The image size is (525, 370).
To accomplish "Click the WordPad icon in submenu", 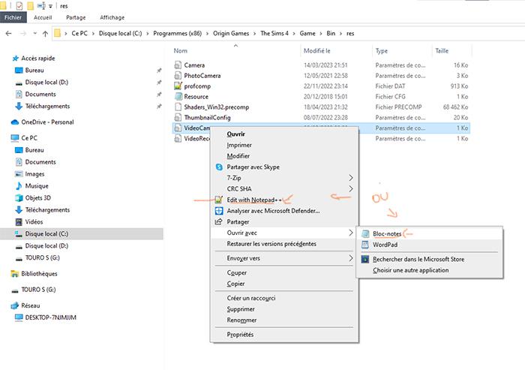I will 365,245.
